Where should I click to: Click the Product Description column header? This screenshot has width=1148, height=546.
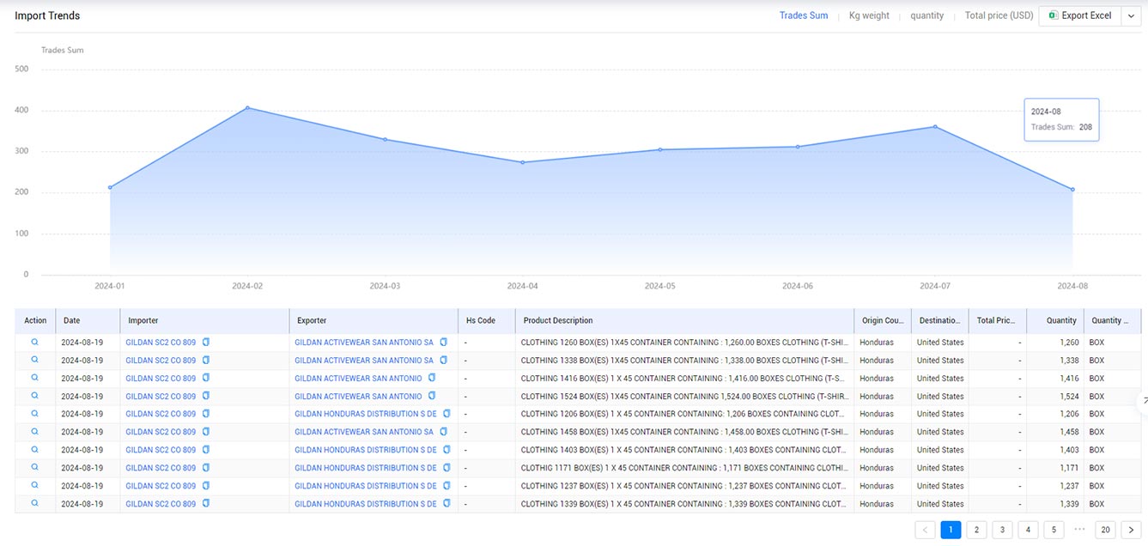coord(558,320)
